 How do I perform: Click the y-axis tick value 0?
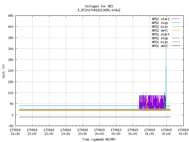click(x=12, y=115)
